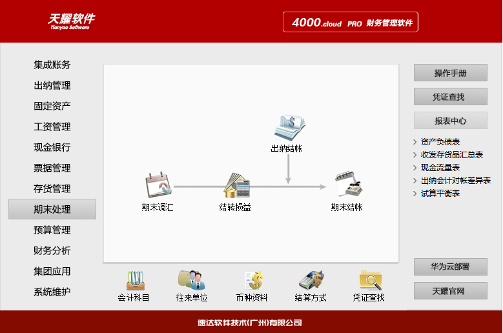
Task: Click the 报表中心 button
Action: click(x=451, y=121)
